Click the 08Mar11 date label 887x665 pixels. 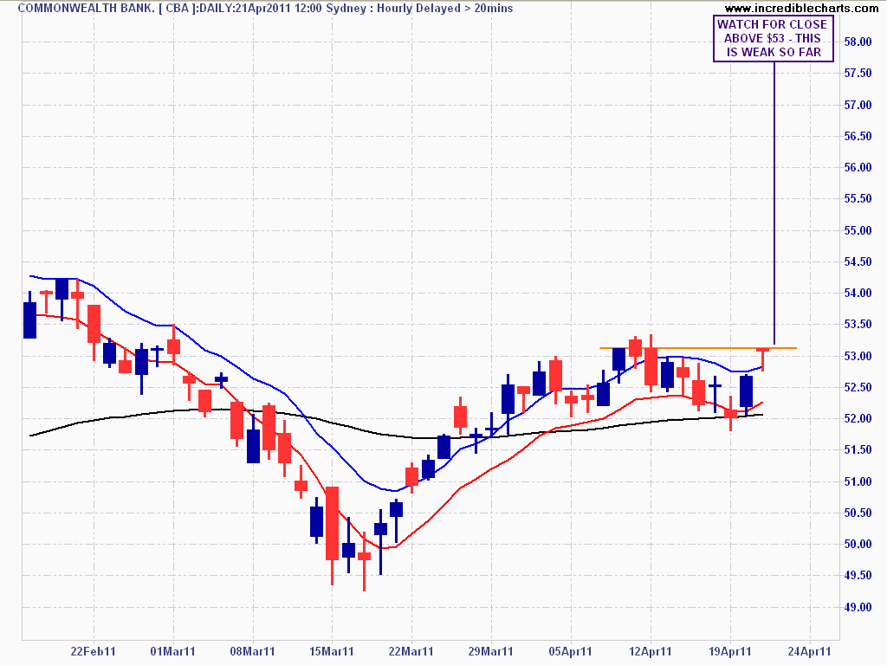click(x=252, y=651)
